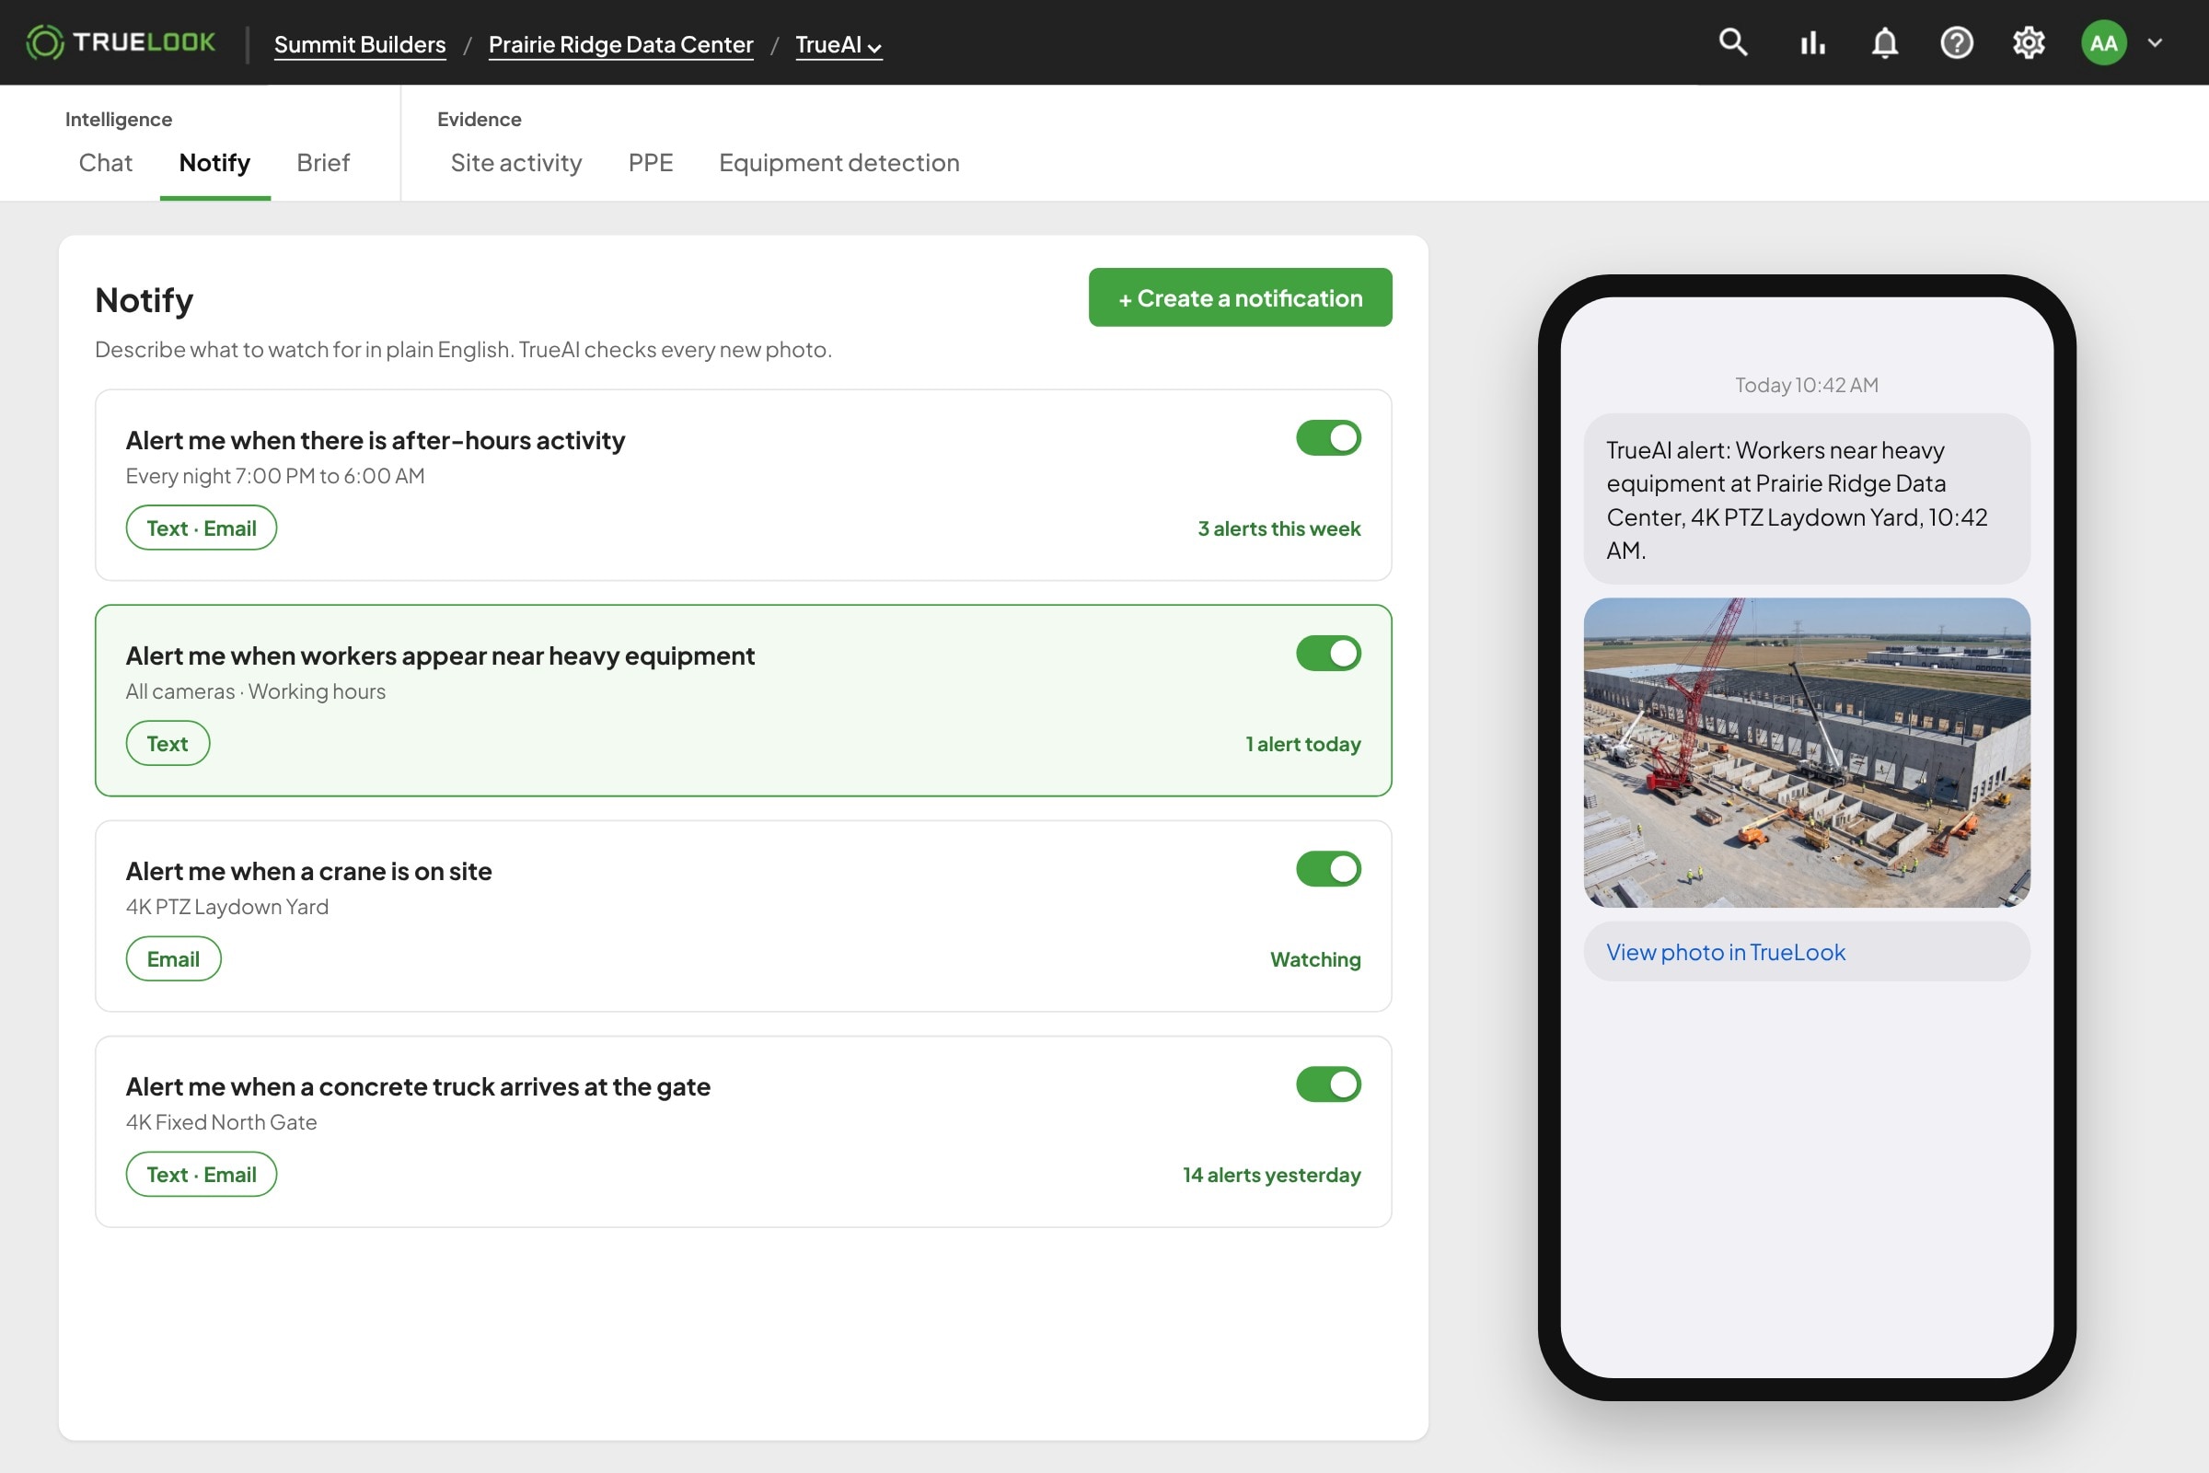This screenshot has height=1473, width=2209.
Task: Open '1 alert today' link
Action: 1302,744
